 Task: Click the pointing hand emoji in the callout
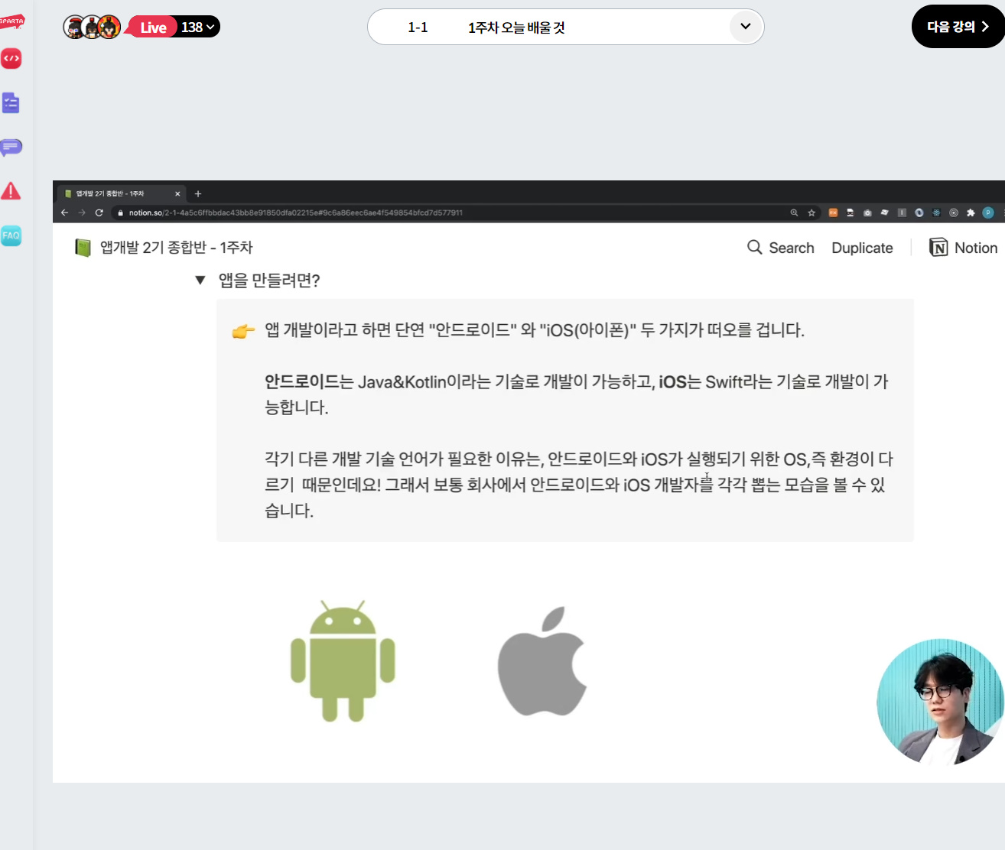(243, 331)
